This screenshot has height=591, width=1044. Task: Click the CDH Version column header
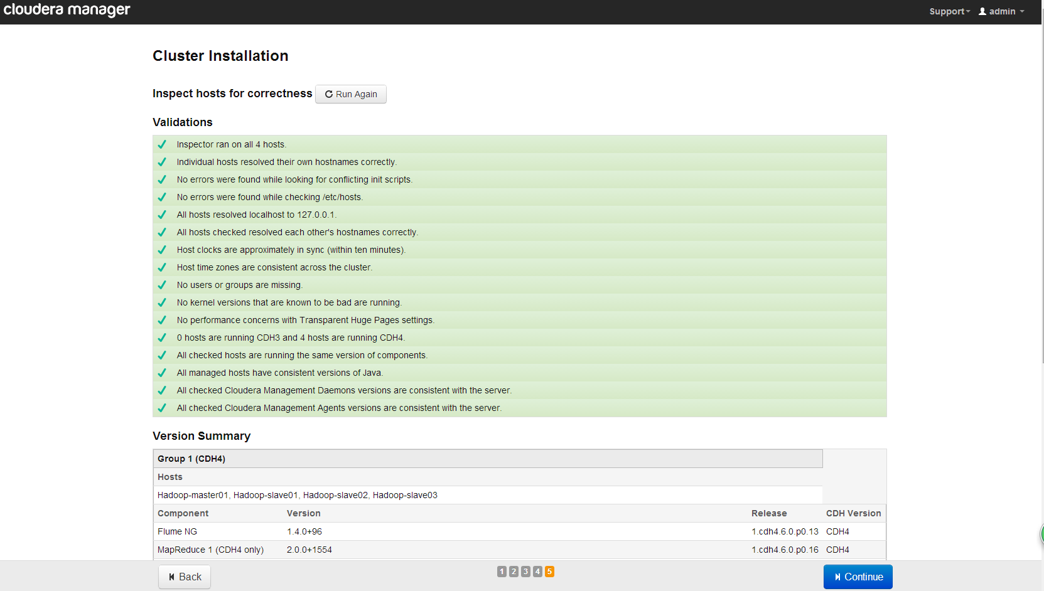853,513
